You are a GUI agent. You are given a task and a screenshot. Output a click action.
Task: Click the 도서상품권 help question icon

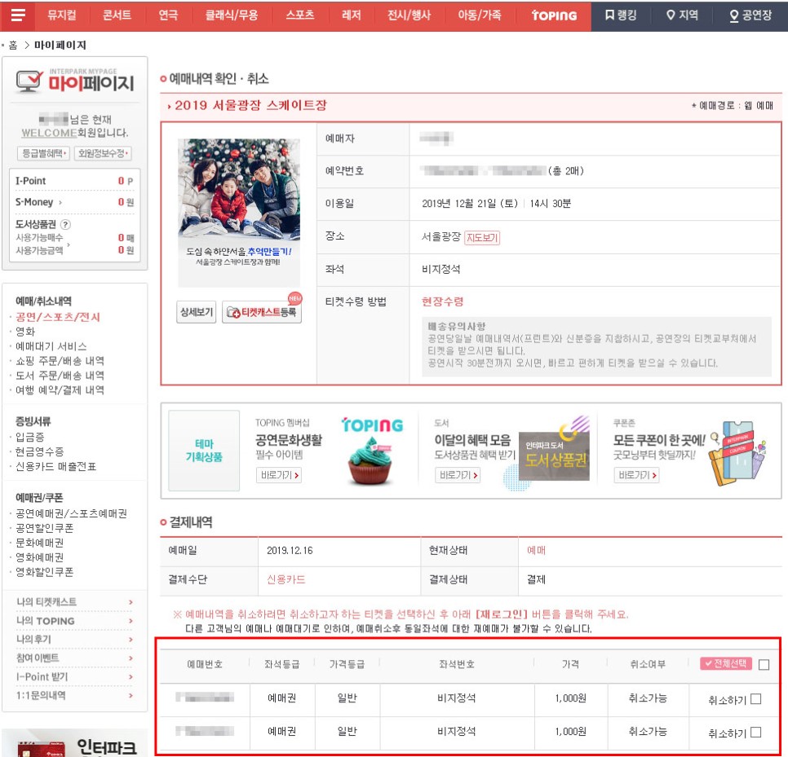[65, 224]
